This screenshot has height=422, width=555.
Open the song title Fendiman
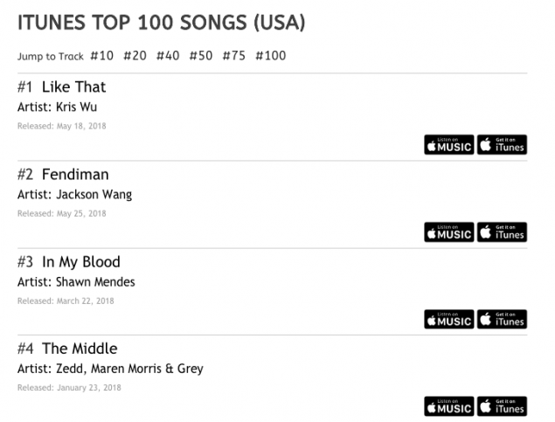[75, 174]
